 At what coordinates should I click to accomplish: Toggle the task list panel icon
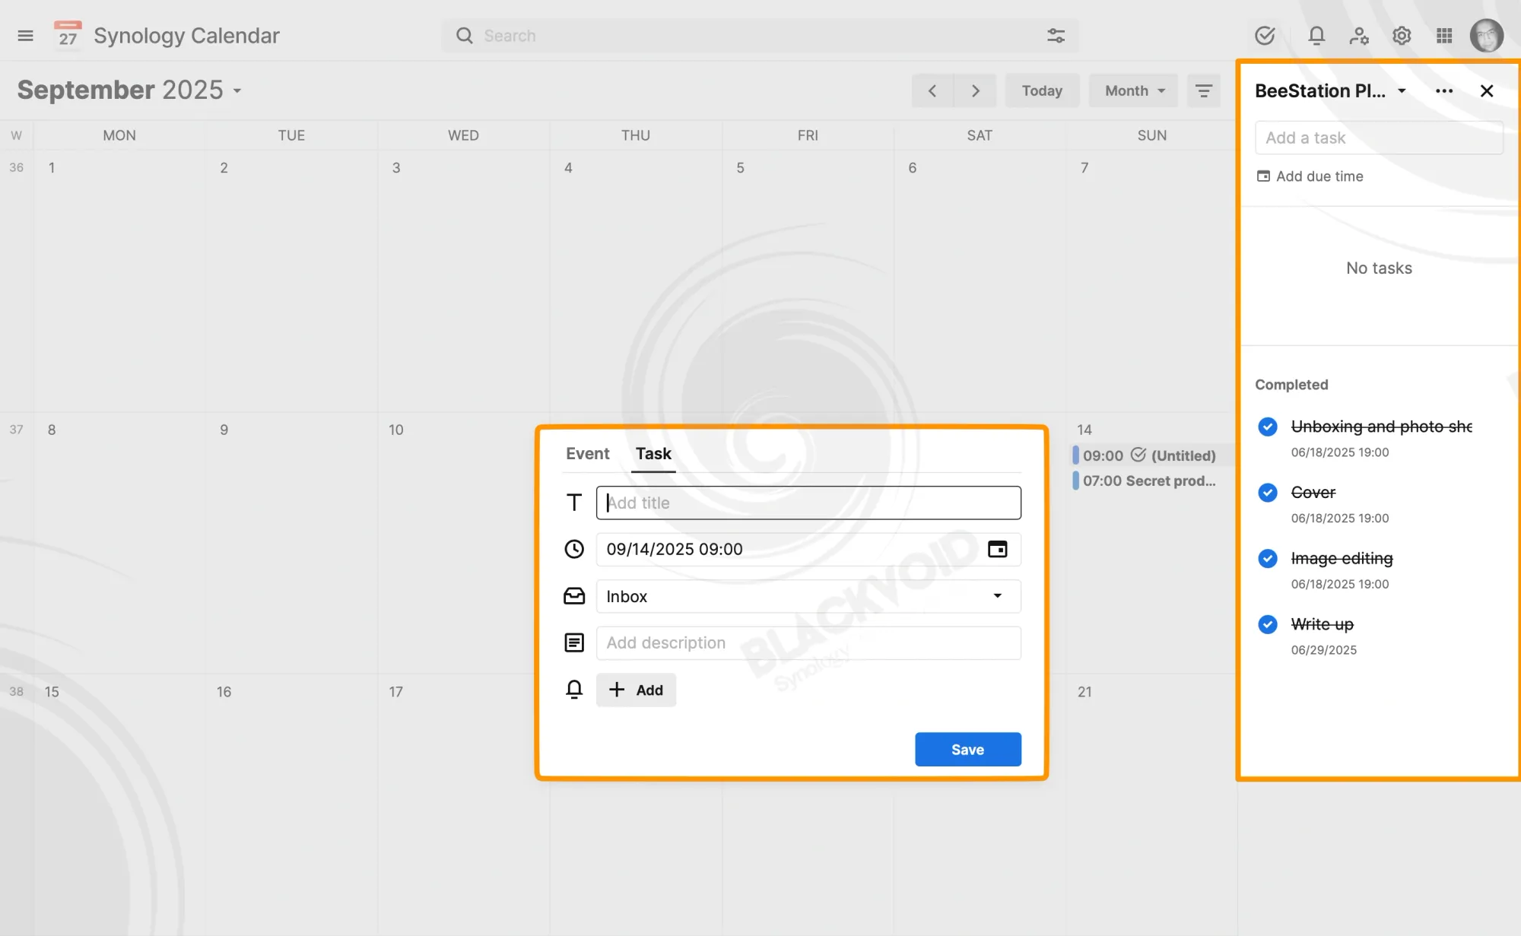pyautogui.click(x=1265, y=36)
